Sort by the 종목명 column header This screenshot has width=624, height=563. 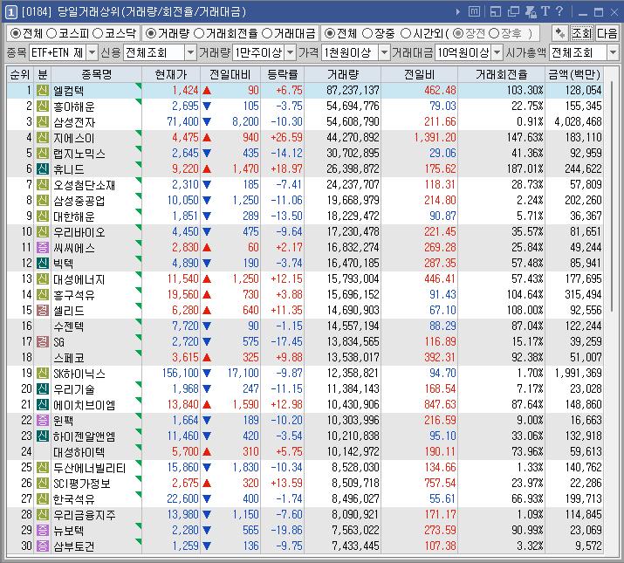tap(96, 74)
